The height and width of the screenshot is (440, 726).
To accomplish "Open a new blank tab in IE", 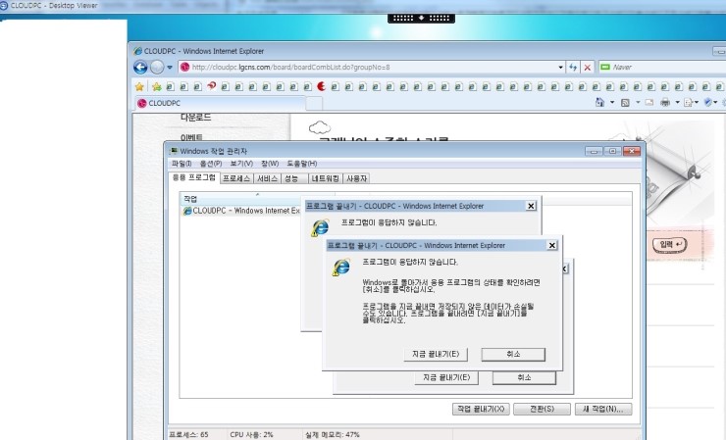I will (314, 103).
